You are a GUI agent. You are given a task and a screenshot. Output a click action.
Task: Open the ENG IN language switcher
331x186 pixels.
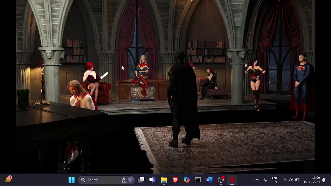tap(275, 180)
